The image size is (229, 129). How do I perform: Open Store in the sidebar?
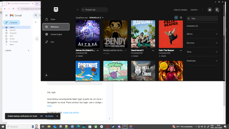(x=53, y=19)
